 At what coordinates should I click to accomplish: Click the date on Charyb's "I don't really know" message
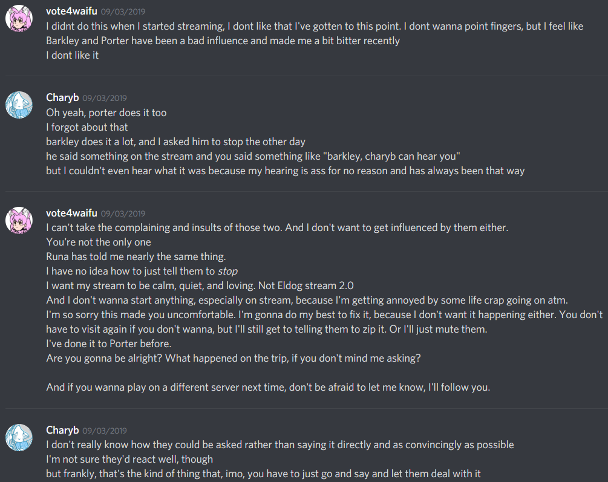(x=105, y=431)
